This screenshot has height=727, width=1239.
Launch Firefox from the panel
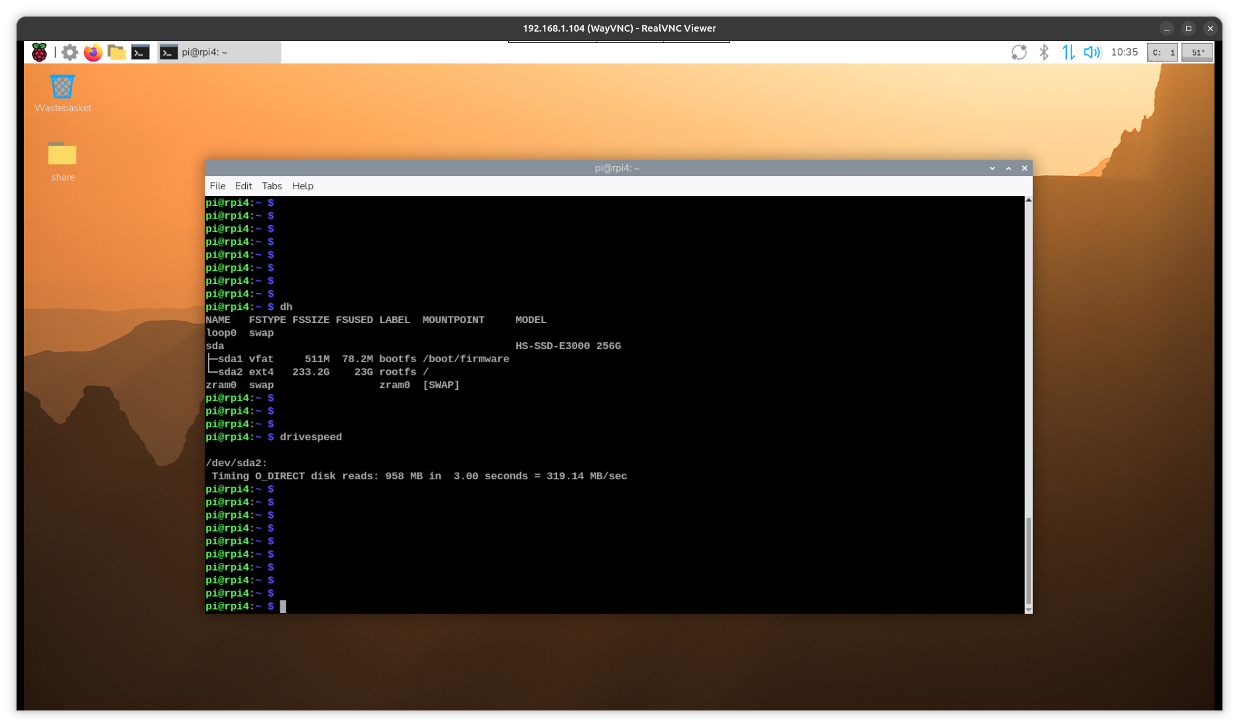coord(93,52)
